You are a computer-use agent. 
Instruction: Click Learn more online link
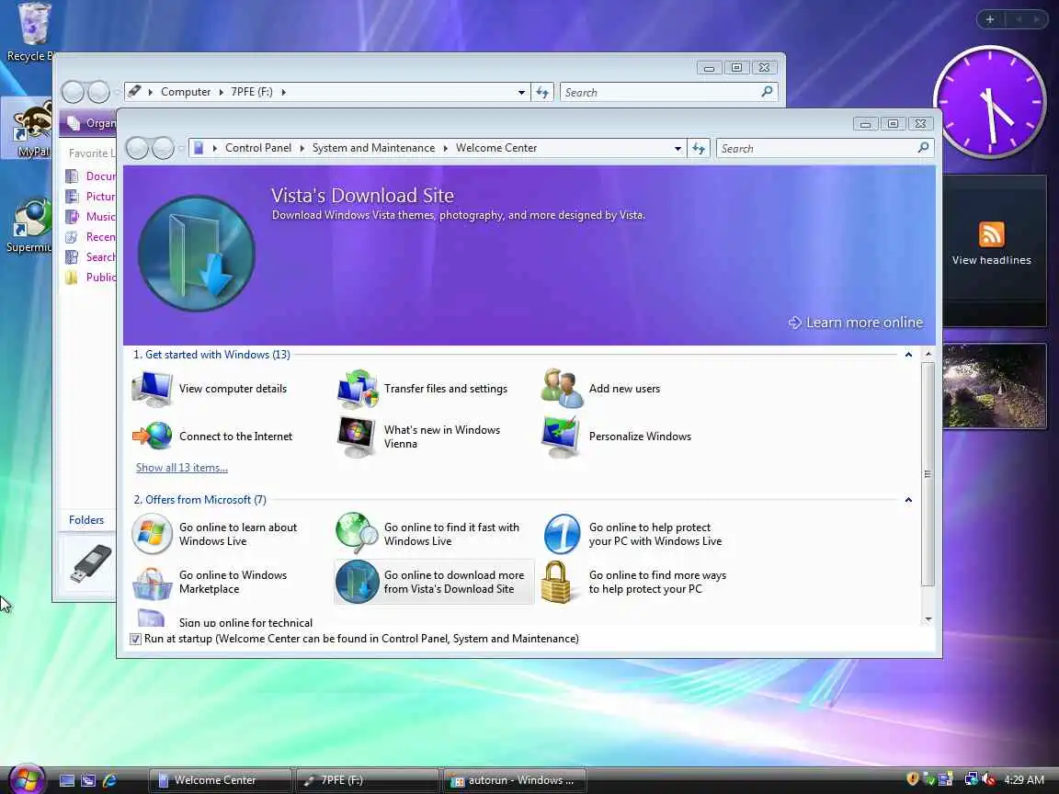[856, 323]
